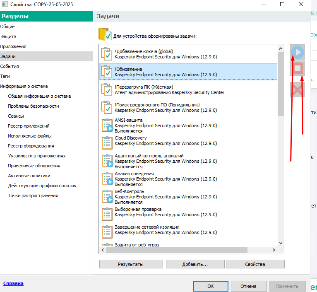
Task: Open the Общие section
Action: [46, 27]
